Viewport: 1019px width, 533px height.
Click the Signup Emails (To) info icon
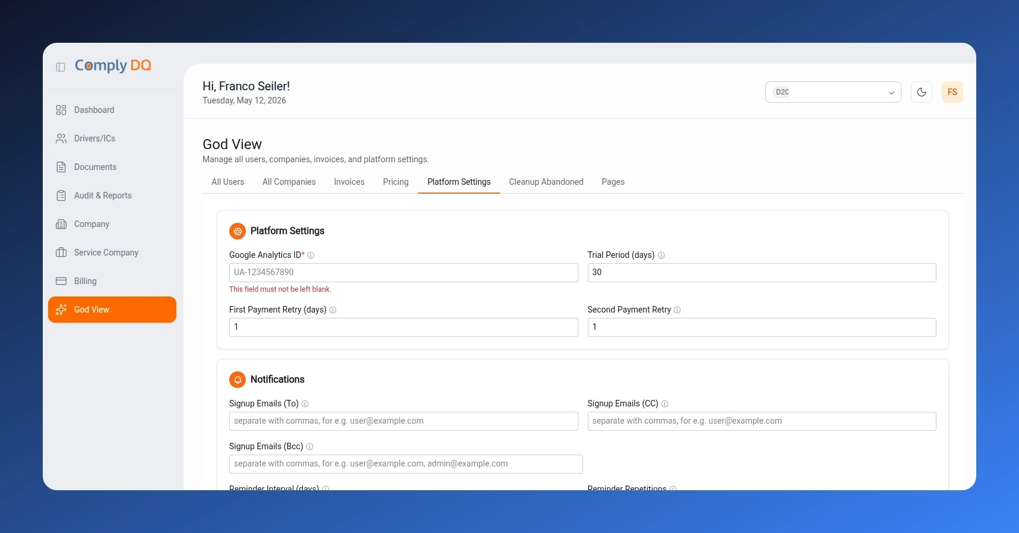pyautogui.click(x=305, y=404)
